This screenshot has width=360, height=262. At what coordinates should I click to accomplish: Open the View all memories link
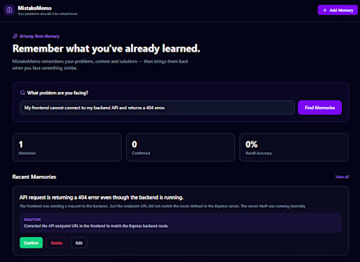coord(342,177)
